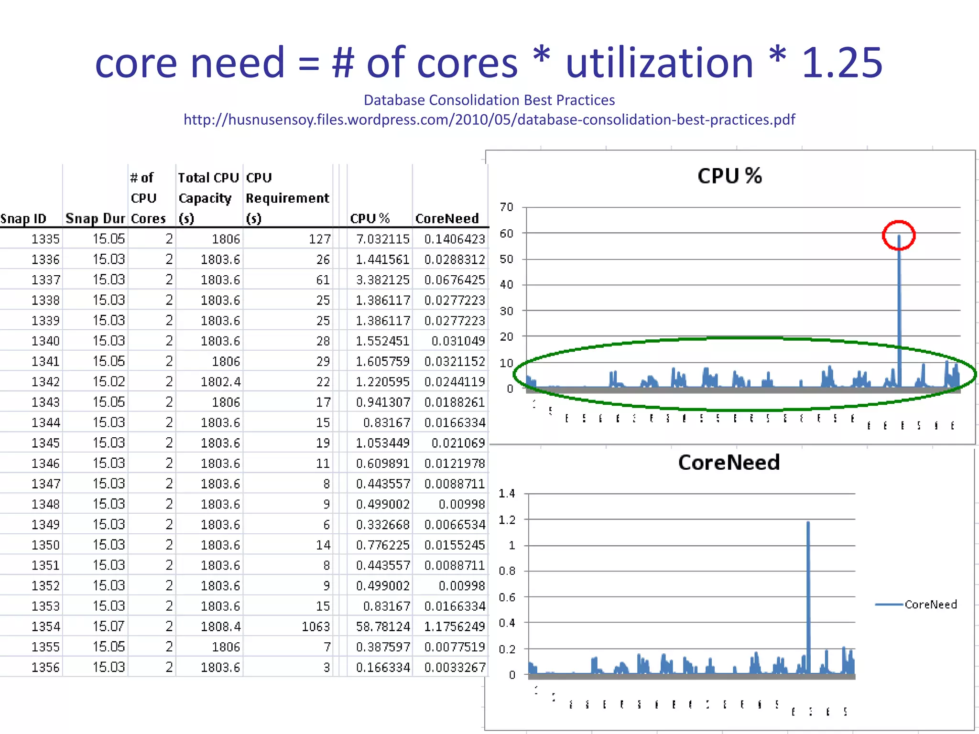Click CoreNeed value 0.031049
979x734 pixels.
(458, 341)
